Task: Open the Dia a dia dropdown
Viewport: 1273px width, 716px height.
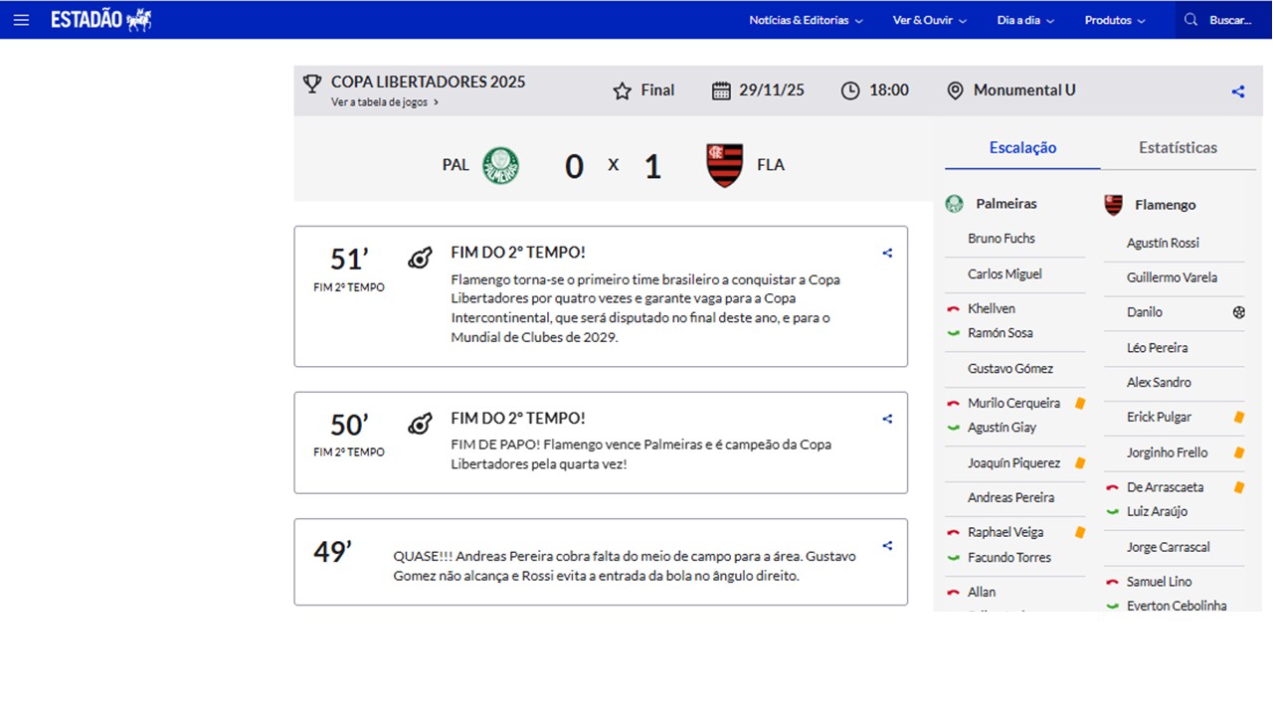Action: point(1025,20)
